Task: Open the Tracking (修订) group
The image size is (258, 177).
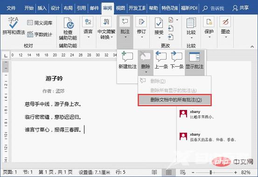Action: 141,27
